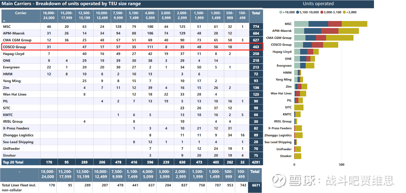The image size is (406, 193).
Task: Click COSCO Group total value 463
Action: [256, 47]
